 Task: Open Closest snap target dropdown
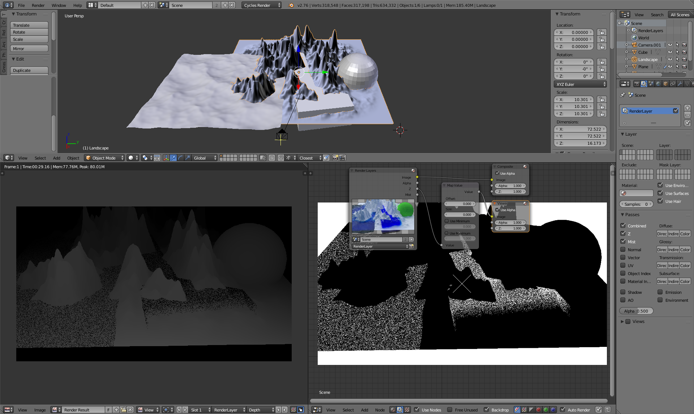pyautogui.click(x=309, y=158)
